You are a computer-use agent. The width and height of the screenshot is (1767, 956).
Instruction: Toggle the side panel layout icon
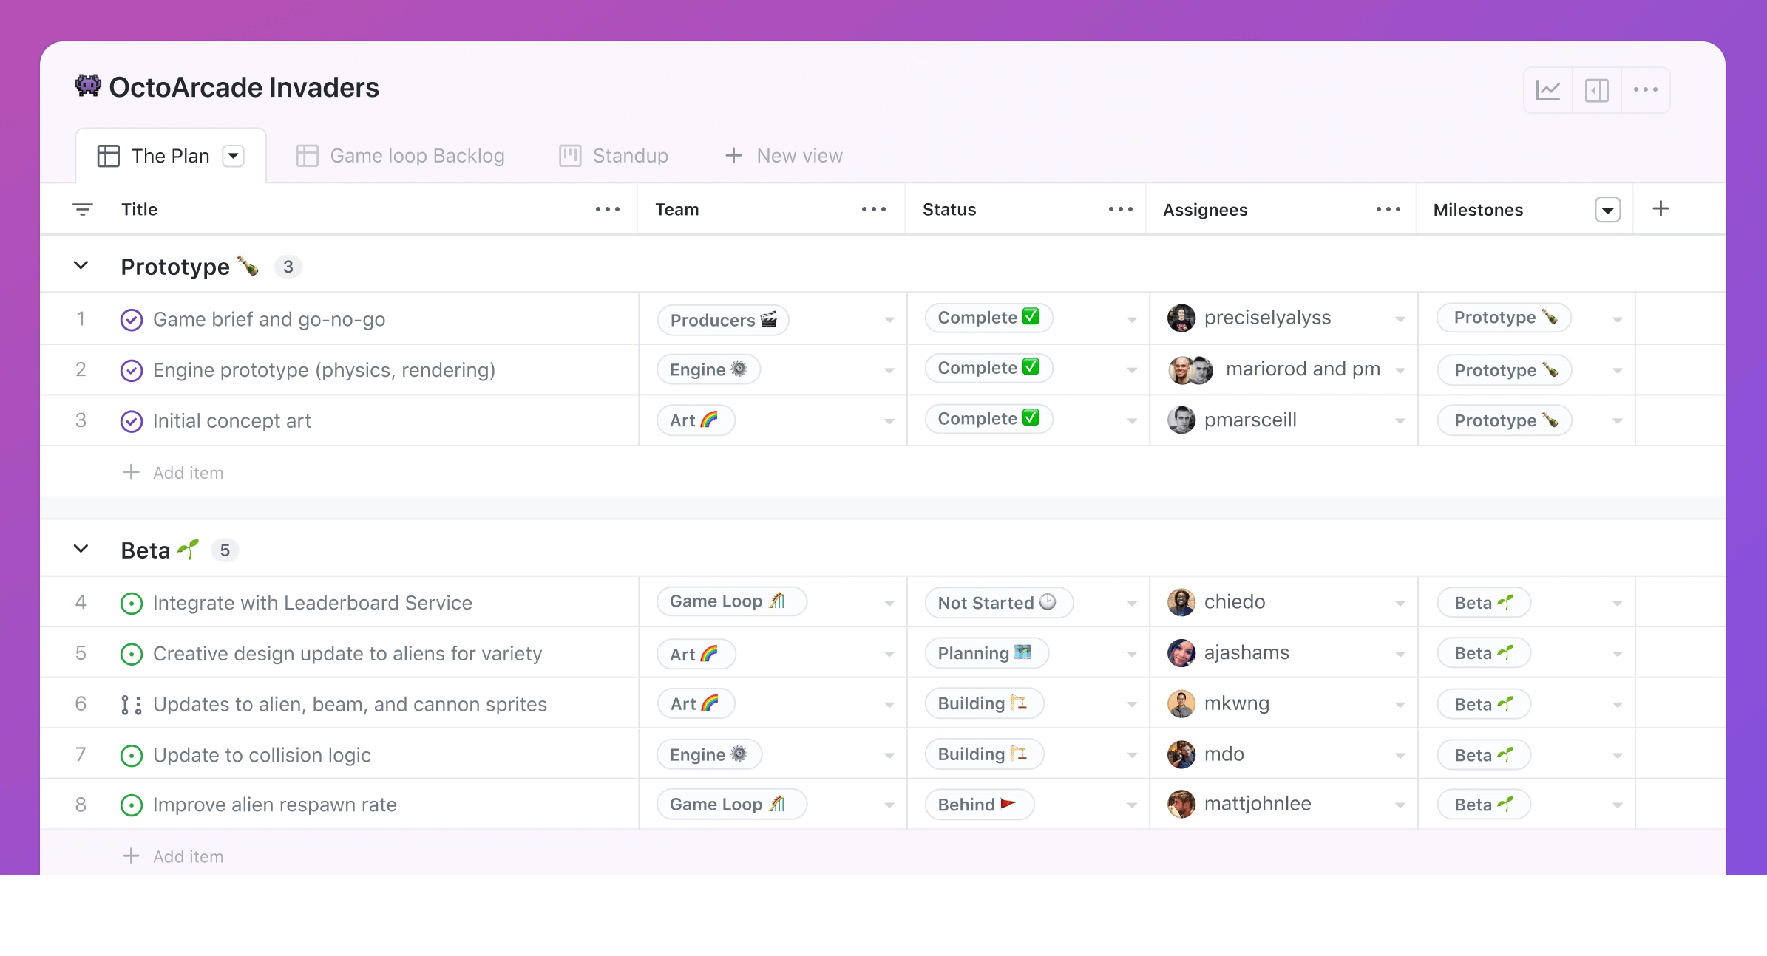(1596, 90)
